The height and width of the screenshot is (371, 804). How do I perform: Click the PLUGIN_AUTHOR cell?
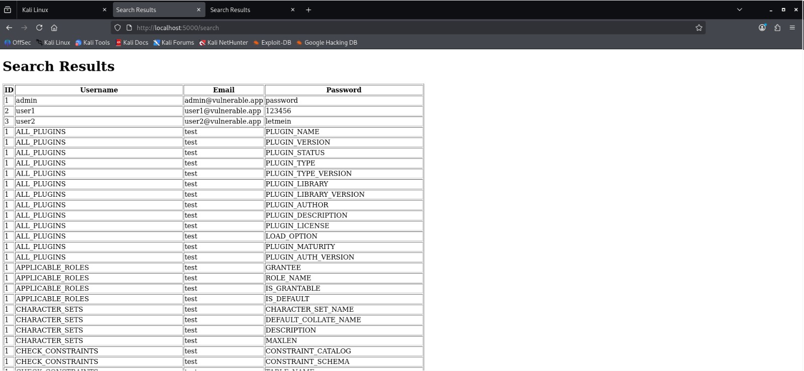point(344,205)
